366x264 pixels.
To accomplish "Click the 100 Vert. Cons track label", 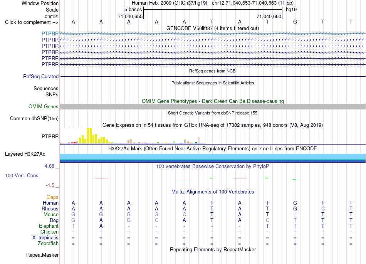I will coord(22,175).
